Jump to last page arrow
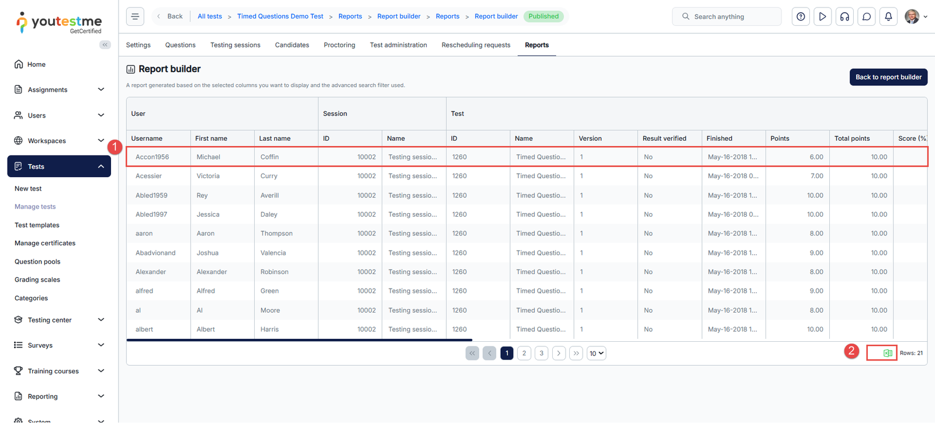The height and width of the screenshot is (423, 935). 576,353
